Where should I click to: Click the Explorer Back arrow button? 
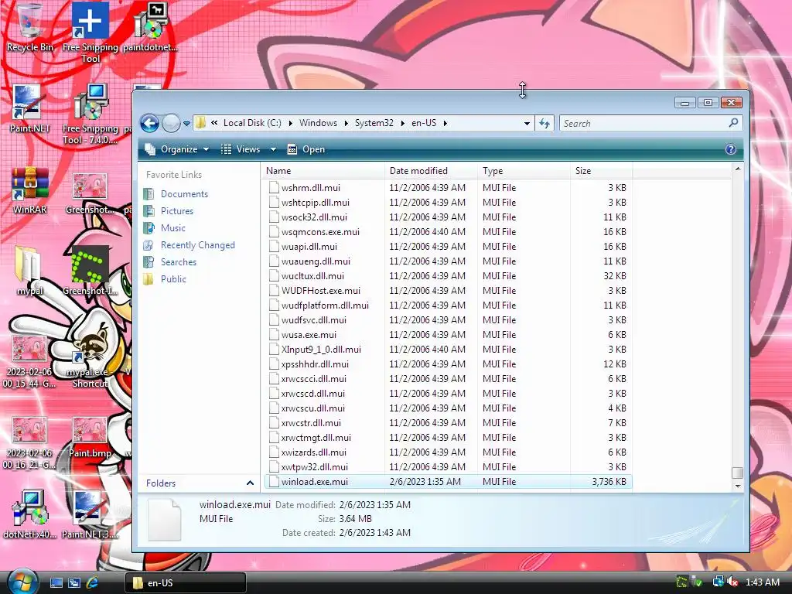click(x=149, y=123)
